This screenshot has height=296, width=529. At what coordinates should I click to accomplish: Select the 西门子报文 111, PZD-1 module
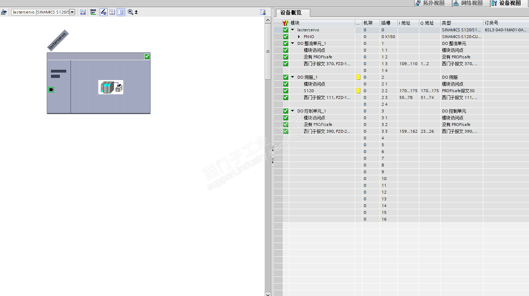[x=327, y=97]
